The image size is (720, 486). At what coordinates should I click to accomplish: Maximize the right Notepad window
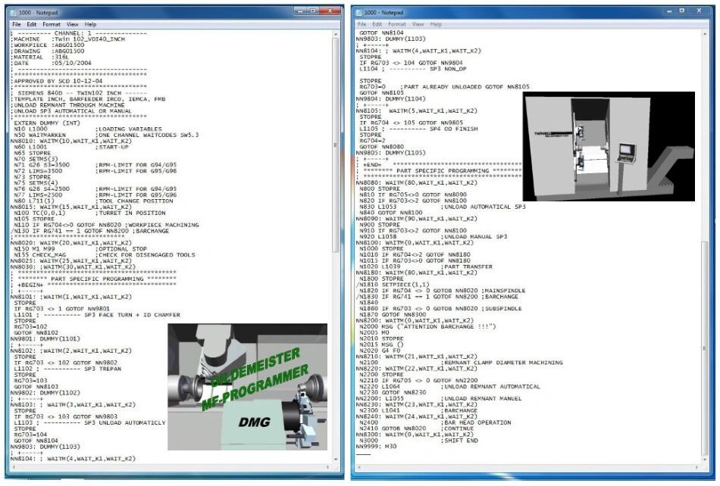click(x=682, y=11)
